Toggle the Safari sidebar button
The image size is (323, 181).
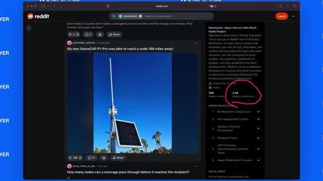[x=43, y=6]
